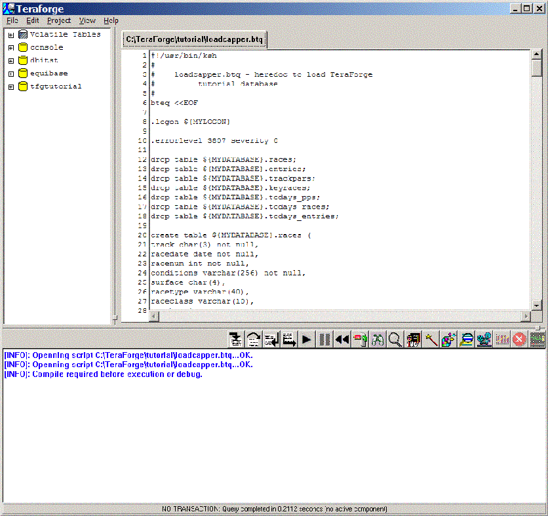This screenshot has height=516, width=548.
Task: Expand the tfgtutorial tree node
Action: (x=11, y=87)
